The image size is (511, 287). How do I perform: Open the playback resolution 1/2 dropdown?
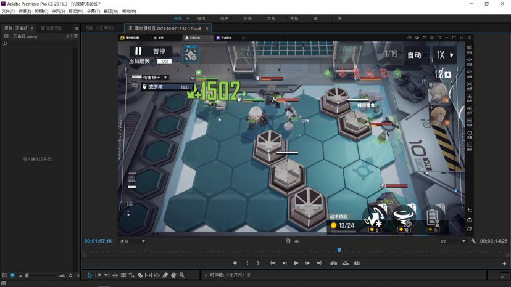point(452,241)
